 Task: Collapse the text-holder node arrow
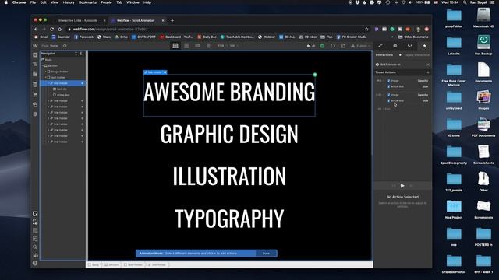pyautogui.click(x=46, y=78)
